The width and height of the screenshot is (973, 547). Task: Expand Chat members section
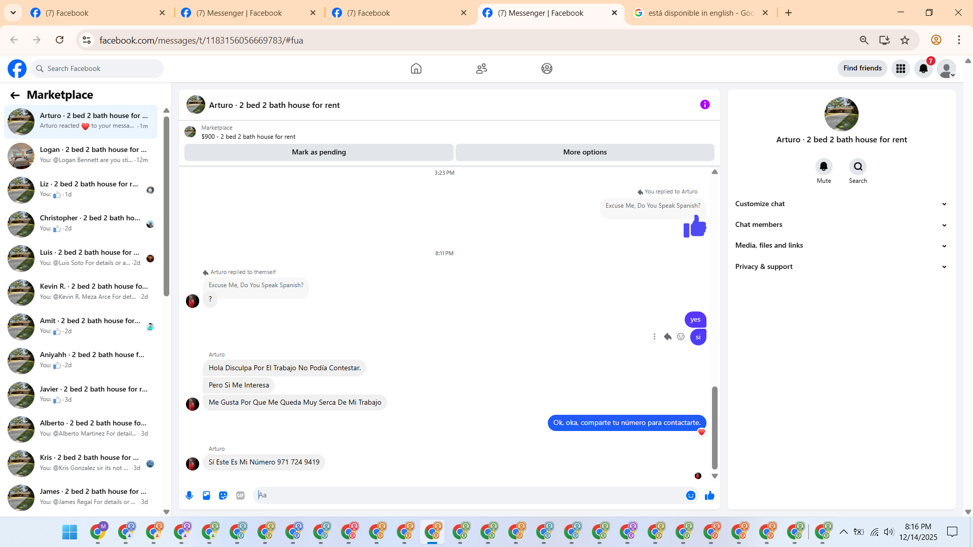[841, 224]
